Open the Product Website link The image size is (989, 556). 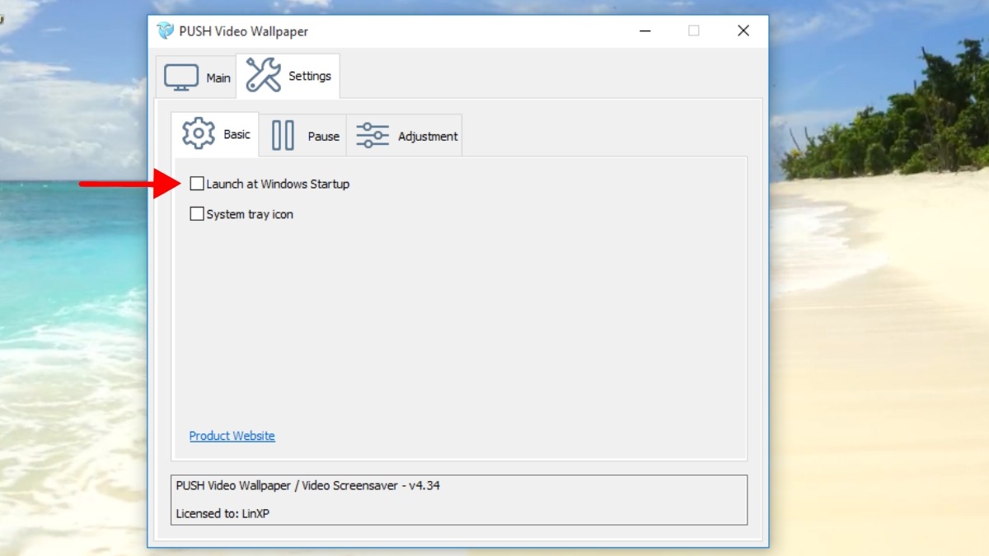[232, 436]
